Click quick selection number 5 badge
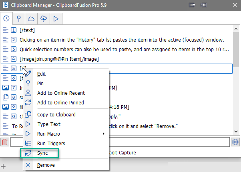 pyautogui.click(x=14, y=68)
